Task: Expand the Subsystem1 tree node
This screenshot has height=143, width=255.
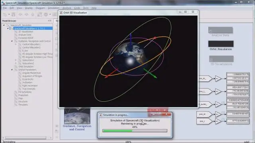Action: tap(16, 60)
